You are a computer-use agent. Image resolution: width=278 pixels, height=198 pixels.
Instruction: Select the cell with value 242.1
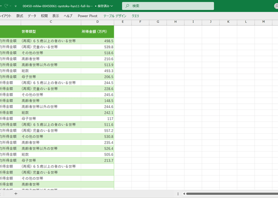click(97, 112)
